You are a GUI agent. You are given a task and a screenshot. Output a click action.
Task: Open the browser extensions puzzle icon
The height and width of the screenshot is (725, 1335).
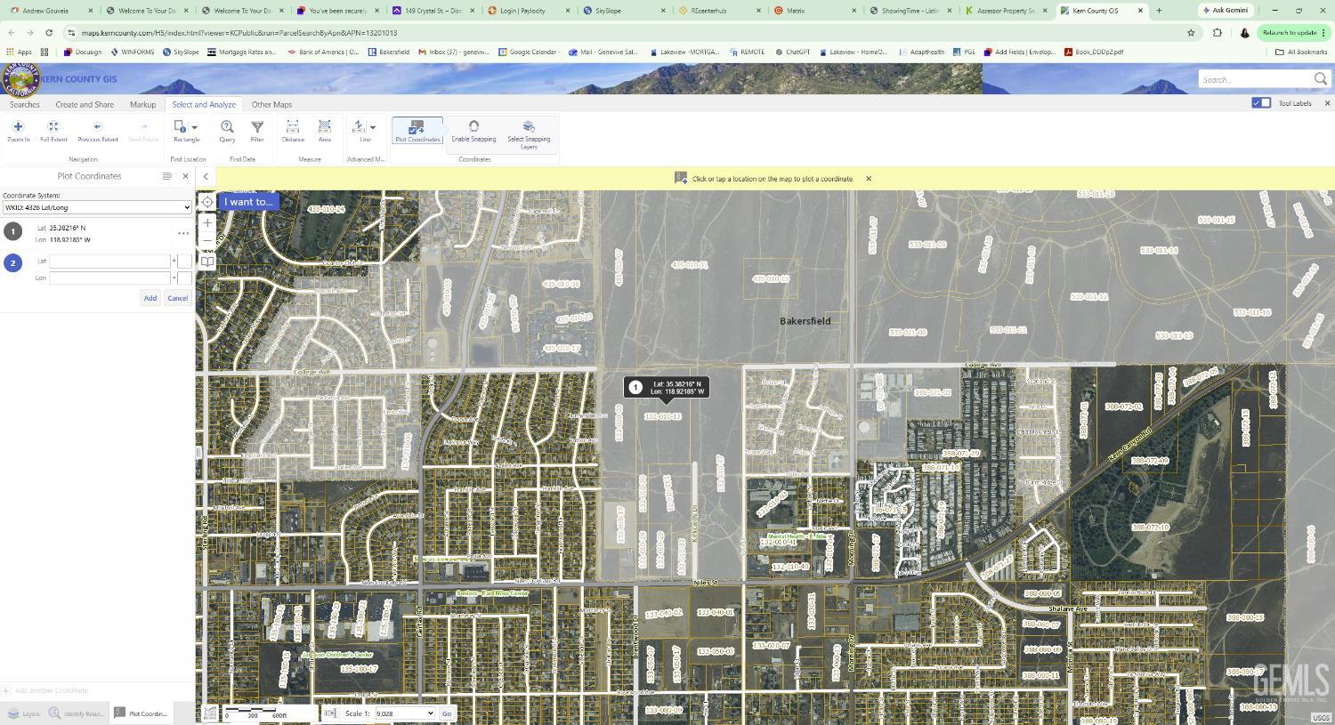[x=1218, y=33]
